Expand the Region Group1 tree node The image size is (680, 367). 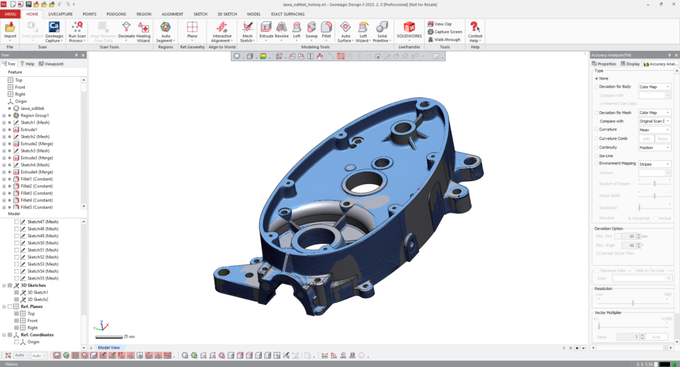[x=4, y=115]
